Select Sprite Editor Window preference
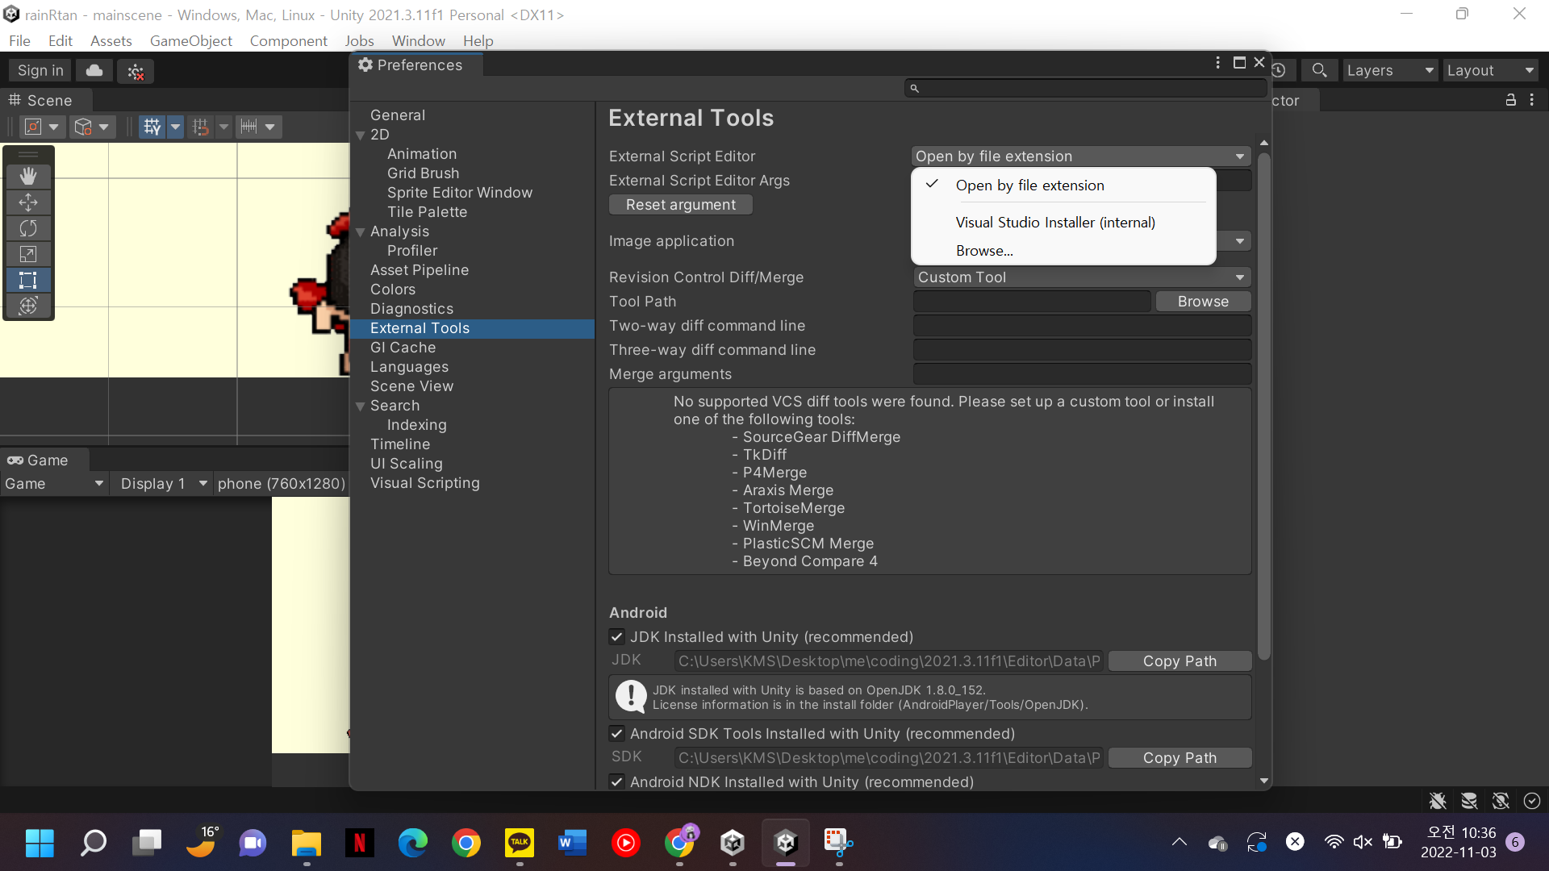This screenshot has width=1549, height=871. tap(460, 193)
